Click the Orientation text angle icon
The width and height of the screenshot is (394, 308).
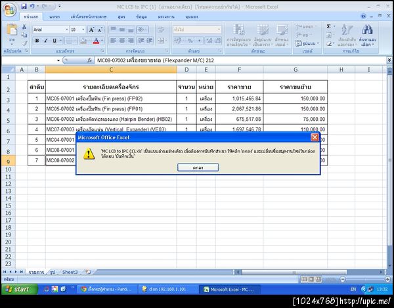(141, 30)
